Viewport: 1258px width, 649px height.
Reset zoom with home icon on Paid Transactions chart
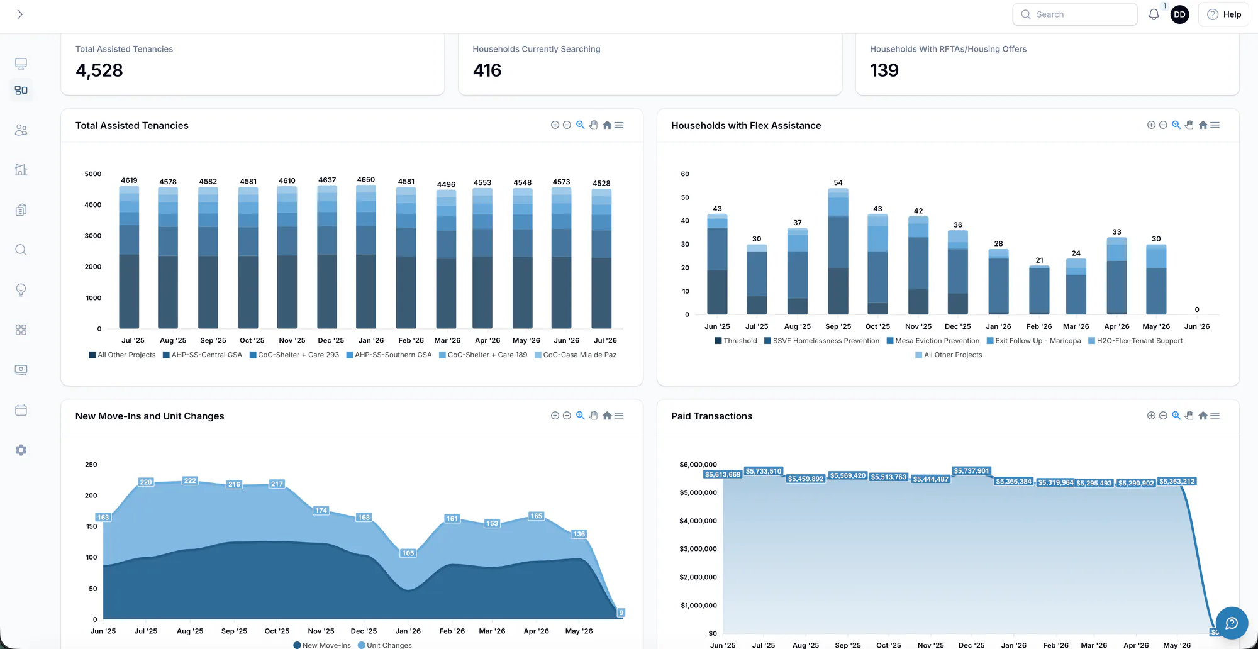click(x=1203, y=416)
